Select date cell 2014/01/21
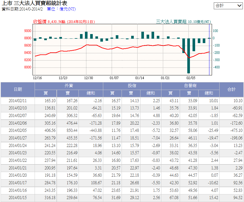Viewport: 244px width, 202px height. point(18,168)
